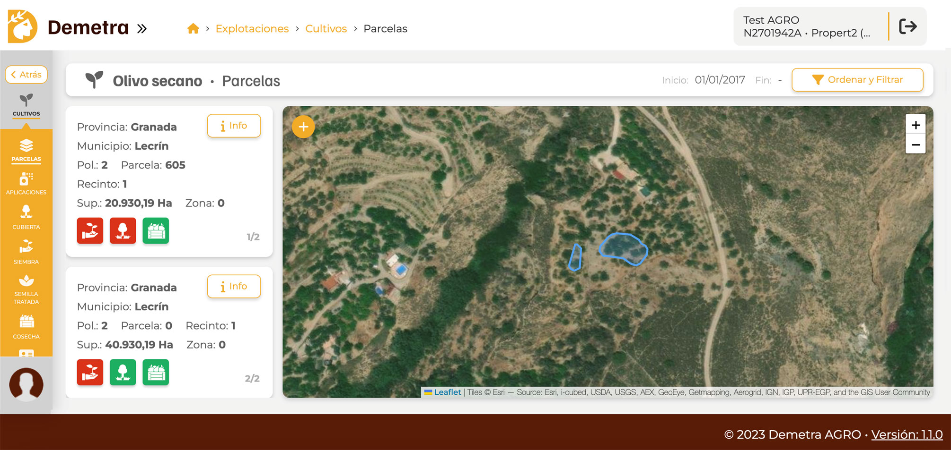Click the home icon in breadcrumb
This screenshot has height=450, width=951.
coord(193,29)
